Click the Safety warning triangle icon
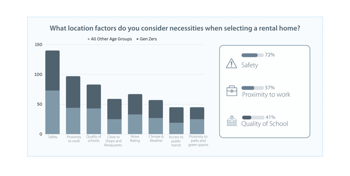350x176 pixels. [x=231, y=63]
